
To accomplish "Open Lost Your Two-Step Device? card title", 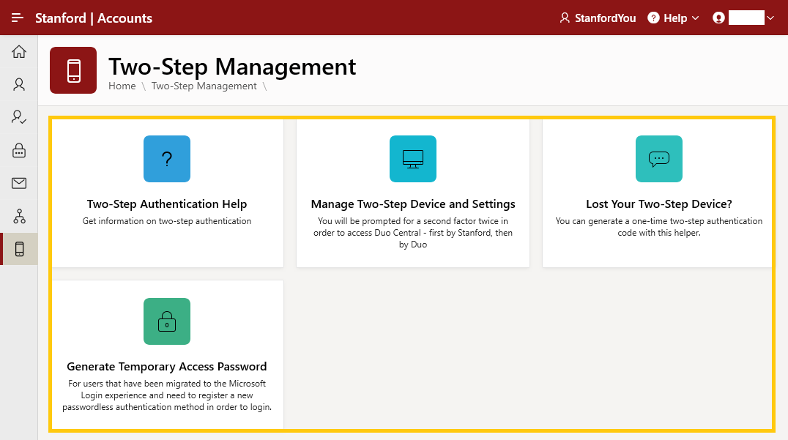I will click(659, 204).
